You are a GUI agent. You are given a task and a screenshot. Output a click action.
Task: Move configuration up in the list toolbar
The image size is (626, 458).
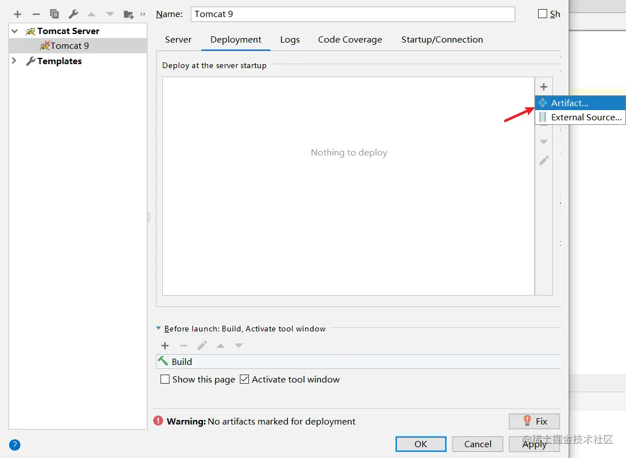tap(91, 14)
